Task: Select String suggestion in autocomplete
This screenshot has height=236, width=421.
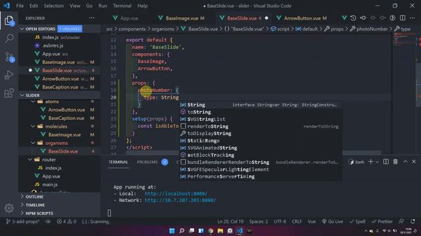Action: click(260, 105)
